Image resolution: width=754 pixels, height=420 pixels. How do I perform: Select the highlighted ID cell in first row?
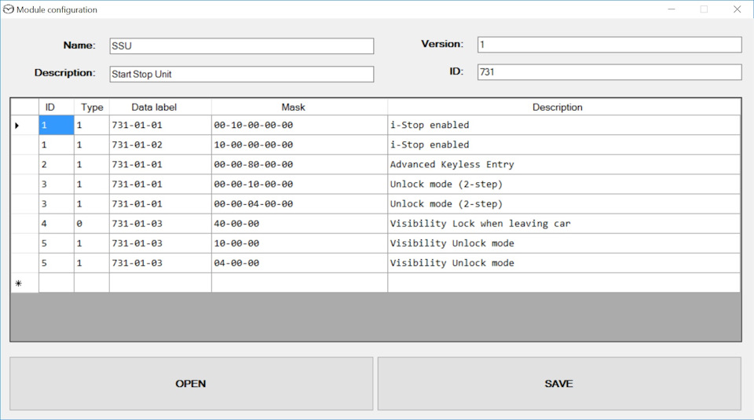(x=57, y=125)
